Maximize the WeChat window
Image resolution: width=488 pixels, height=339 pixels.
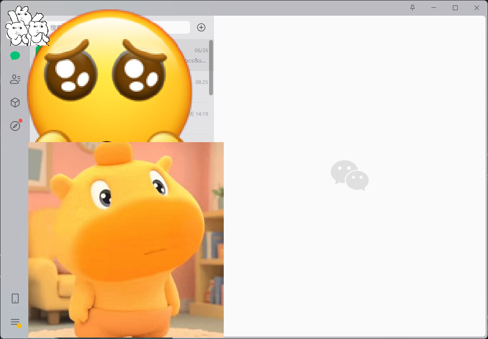(455, 8)
